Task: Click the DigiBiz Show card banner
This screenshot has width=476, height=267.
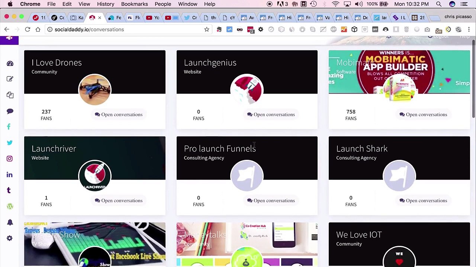Action: tap(95, 244)
